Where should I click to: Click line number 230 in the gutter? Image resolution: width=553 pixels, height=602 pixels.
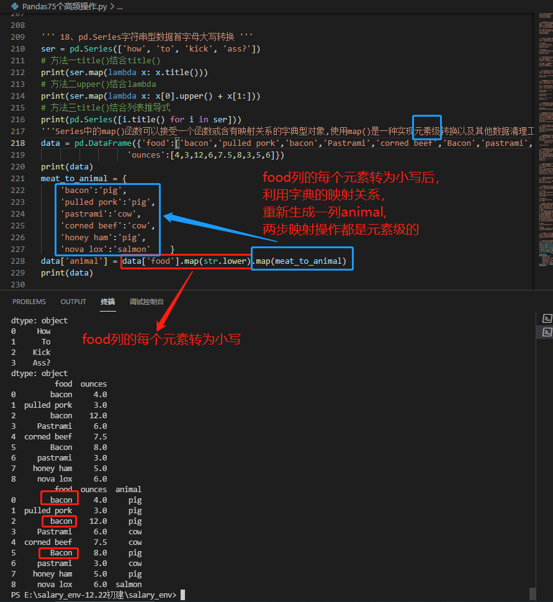coord(17,284)
